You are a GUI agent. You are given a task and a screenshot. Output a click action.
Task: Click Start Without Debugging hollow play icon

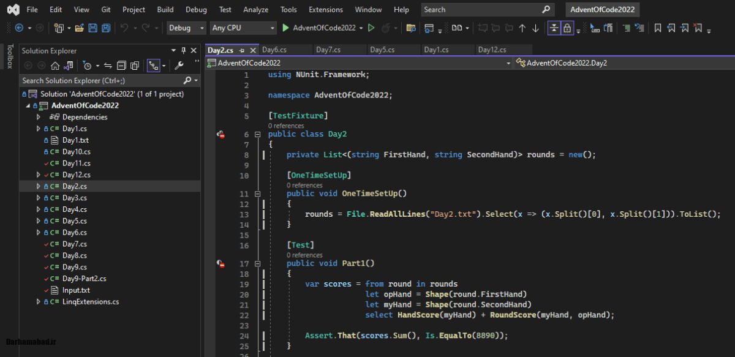[x=371, y=28]
